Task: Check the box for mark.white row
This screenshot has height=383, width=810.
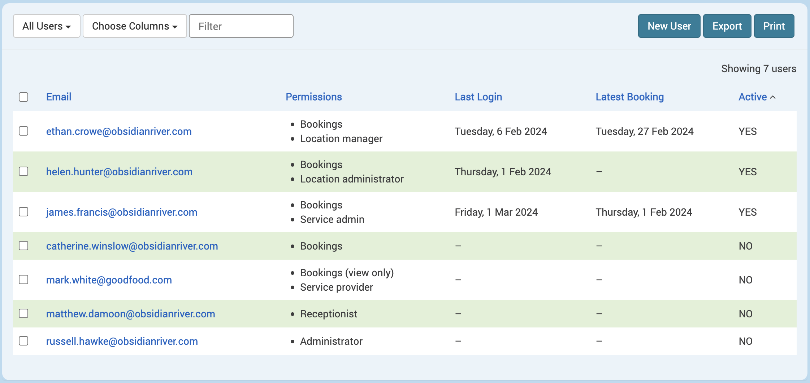Action: (23, 279)
